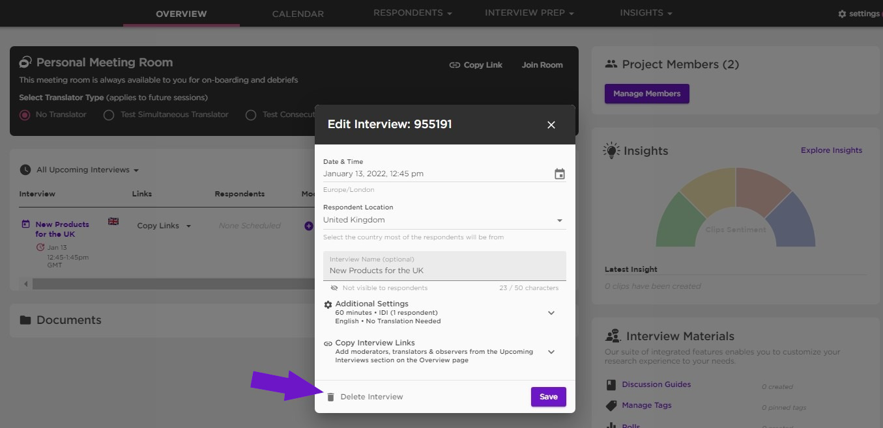This screenshot has height=428, width=883.
Task: Click the Manage Members button
Action: (647, 94)
